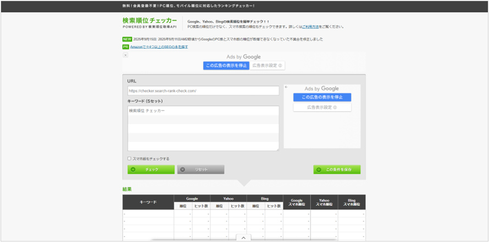Click the URL input field
This screenshot has height=242, width=489.
click(x=203, y=91)
